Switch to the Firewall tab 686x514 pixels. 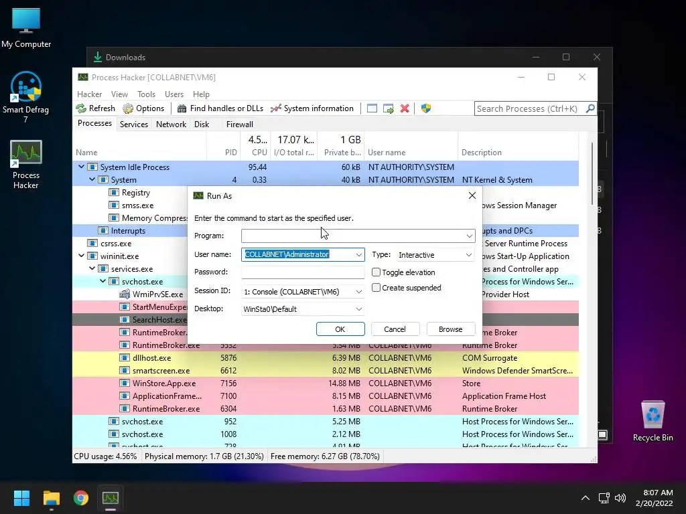(x=239, y=124)
